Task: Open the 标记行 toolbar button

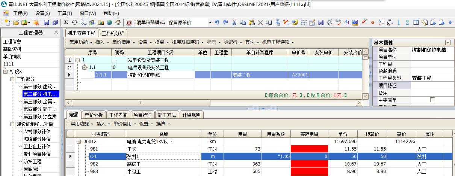Action: click(233, 42)
